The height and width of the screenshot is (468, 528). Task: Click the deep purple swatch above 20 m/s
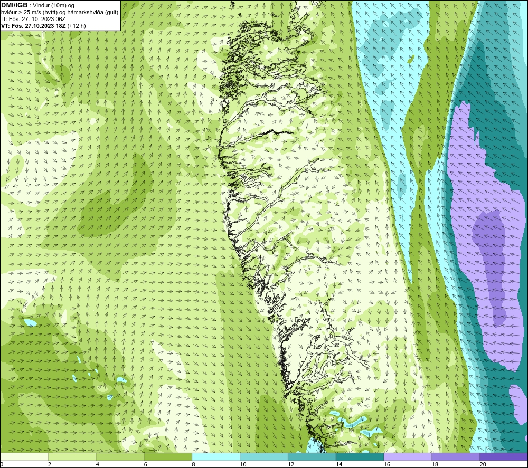504,456
